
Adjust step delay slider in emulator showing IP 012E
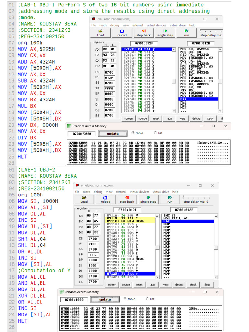pyautogui.click(x=196, y=197)
